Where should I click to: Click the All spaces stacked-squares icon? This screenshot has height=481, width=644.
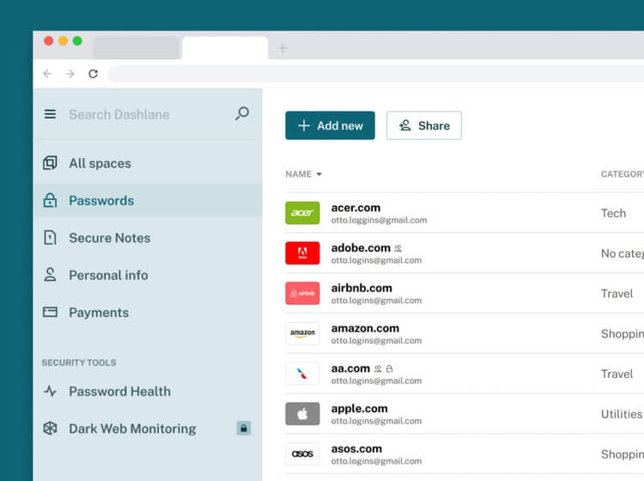click(x=50, y=163)
